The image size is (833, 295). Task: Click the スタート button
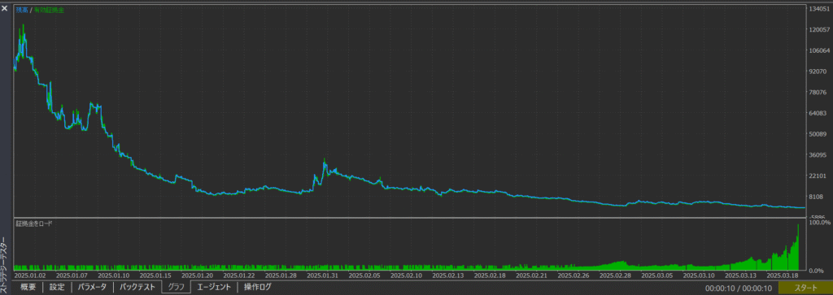pyautogui.click(x=805, y=288)
